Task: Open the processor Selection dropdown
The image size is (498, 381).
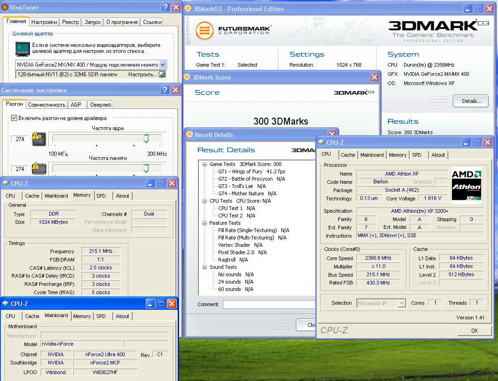Action: [402, 303]
